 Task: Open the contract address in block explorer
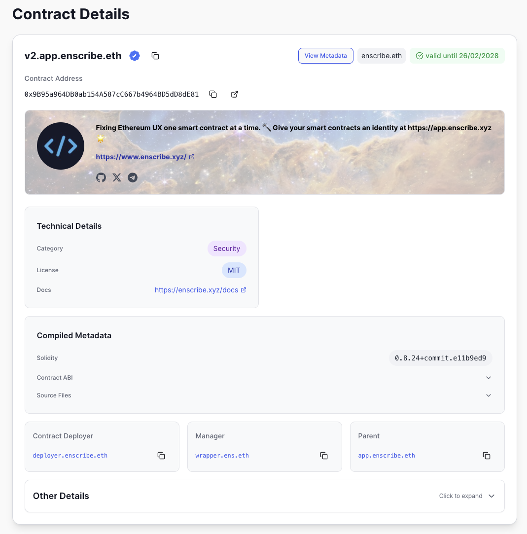pyautogui.click(x=234, y=94)
